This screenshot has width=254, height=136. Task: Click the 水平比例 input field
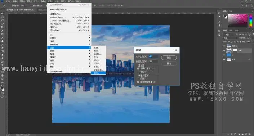pos(153,56)
